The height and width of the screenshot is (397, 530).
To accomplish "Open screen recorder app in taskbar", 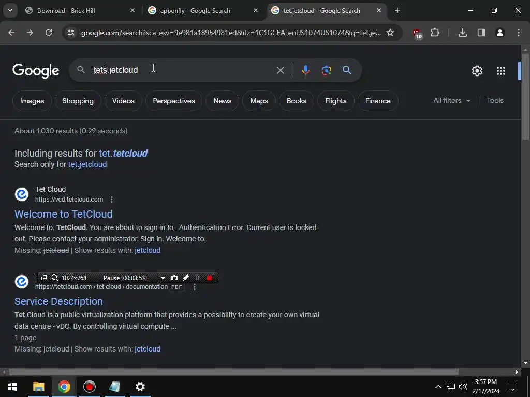I will pos(89,387).
